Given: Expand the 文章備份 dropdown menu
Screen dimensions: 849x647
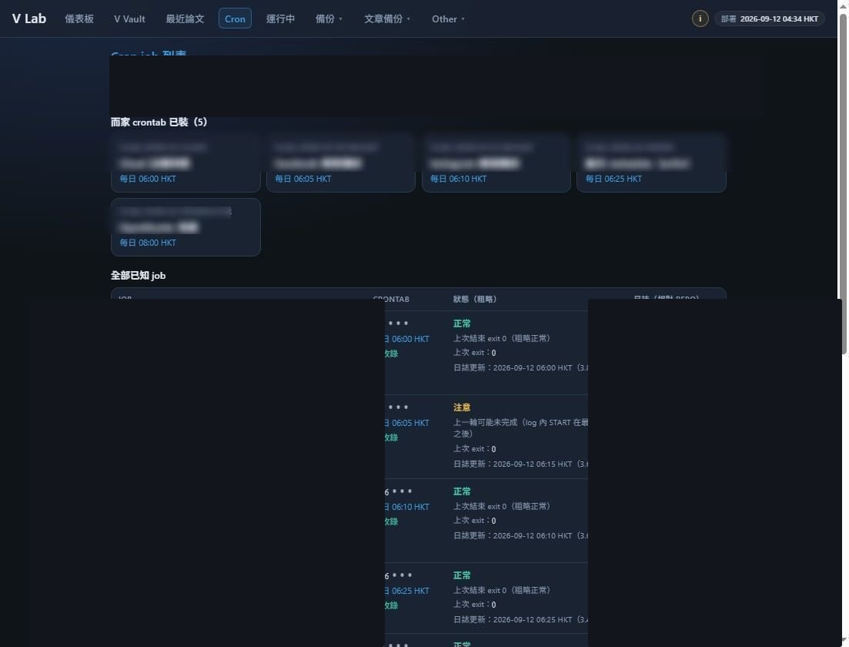Looking at the screenshot, I should tap(387, 18).
